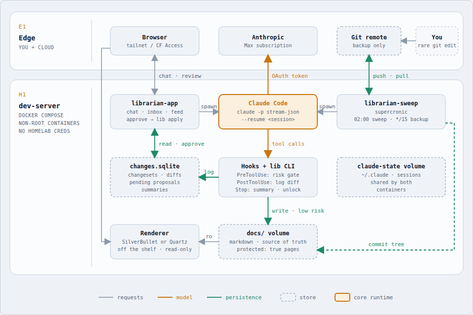Screen dimensions: 473x315
Task: Click the Git remote backup store
Action: click(369, 41)
